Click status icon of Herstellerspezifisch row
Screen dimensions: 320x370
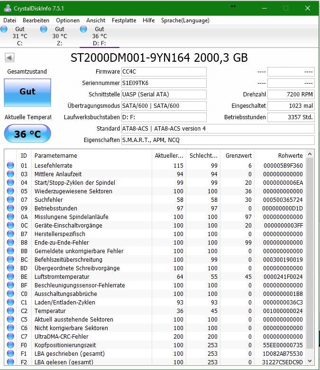coord(10,234)
